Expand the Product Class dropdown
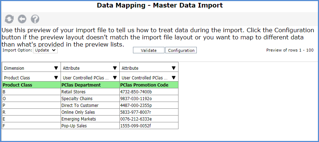The image size is (319, 142). [31, 78]
